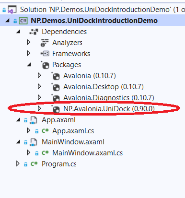This screenshot has height=198, width=185.
Task: Collapse the App.axaml node
Action: click(18, 120)
